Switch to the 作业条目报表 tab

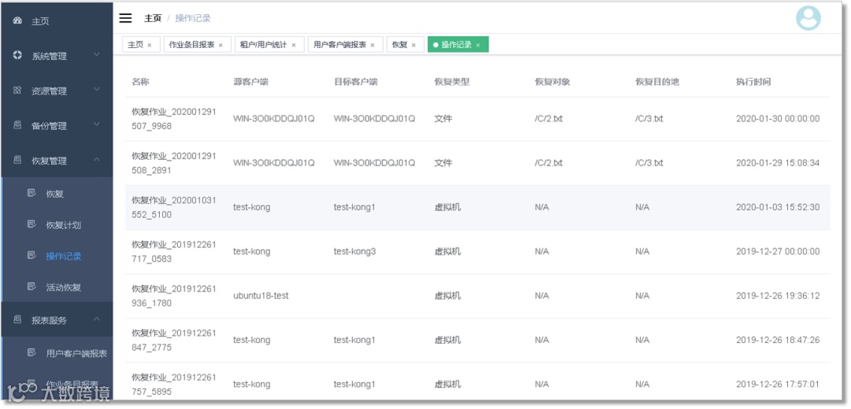pos(198,44)
